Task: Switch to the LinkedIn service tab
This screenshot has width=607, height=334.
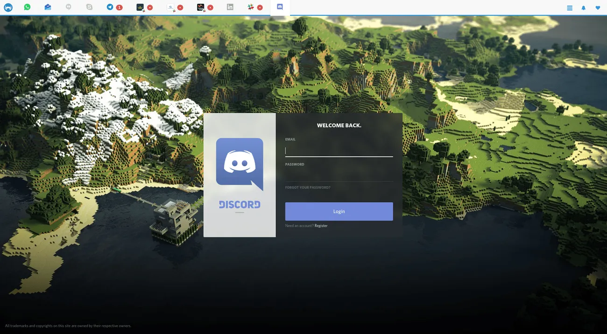Action: click(x=230, y=7)
